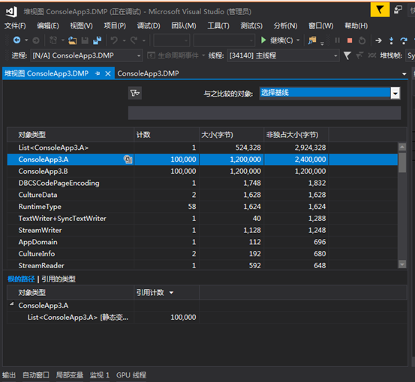Screen dimensions: 415x382
Task: Click the navigate back arrow icon
Action: click(x=17, y=40)
